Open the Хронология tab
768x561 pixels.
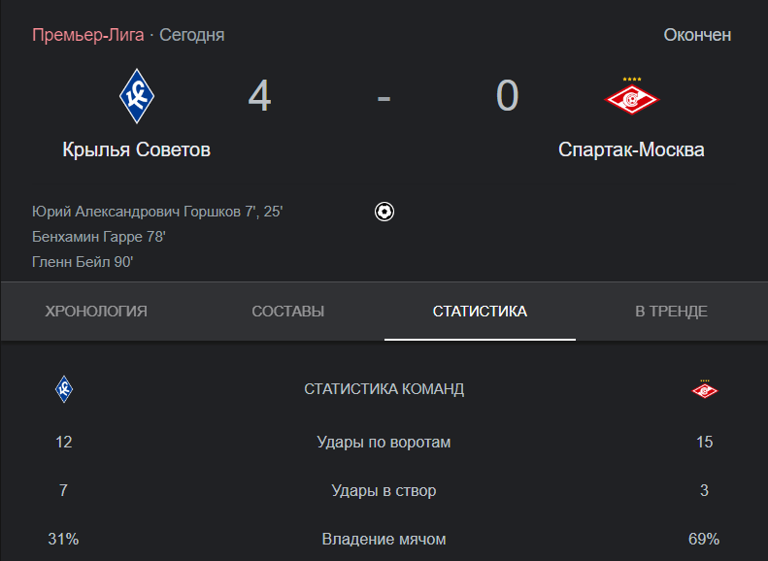pyautogui.click(x=96, y=312)
